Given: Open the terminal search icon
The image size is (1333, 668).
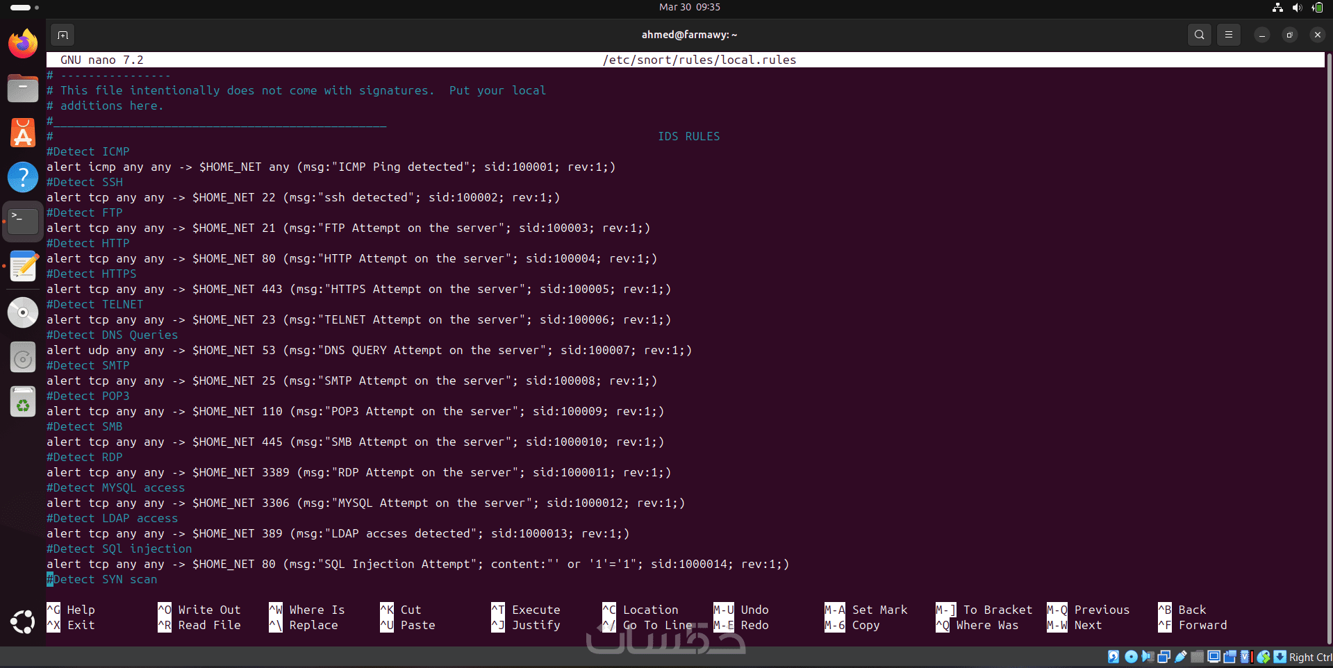Looking at the screenshot, I should tap(1199, 35).
